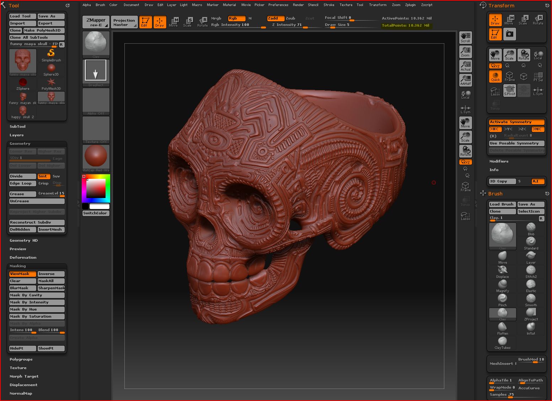This screenshot has height=401, width=552.
Task: Open the Stroke menu
Action: coord(329,5)
